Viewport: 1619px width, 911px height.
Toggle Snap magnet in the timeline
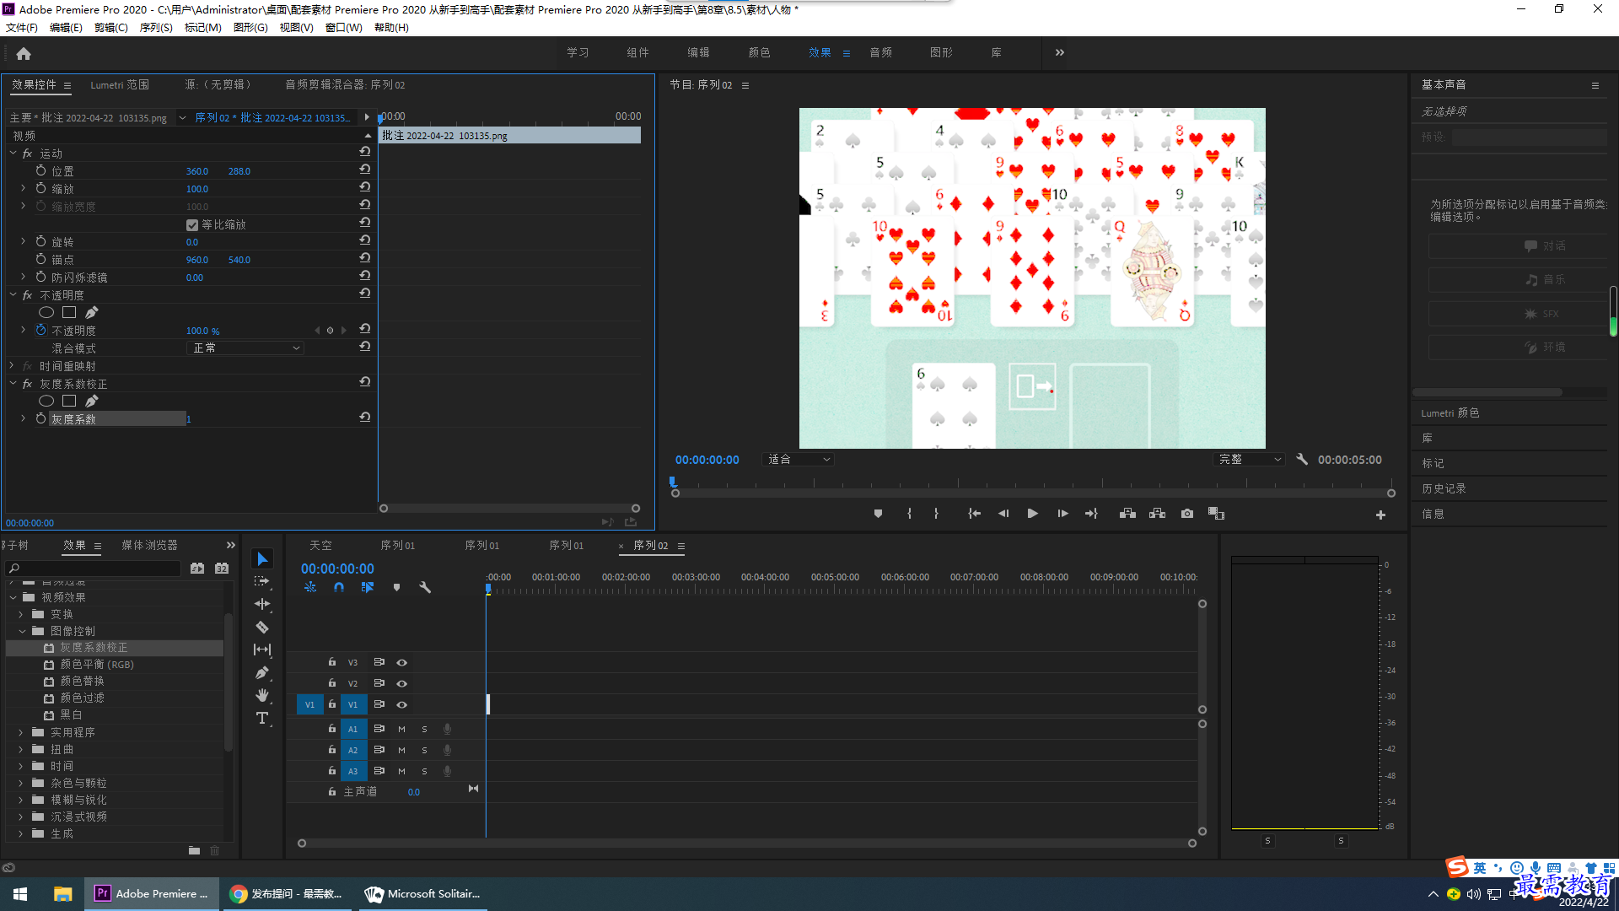coord(339,587)
